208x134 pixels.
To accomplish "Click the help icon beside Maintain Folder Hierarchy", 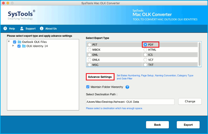I will (127, 87).
